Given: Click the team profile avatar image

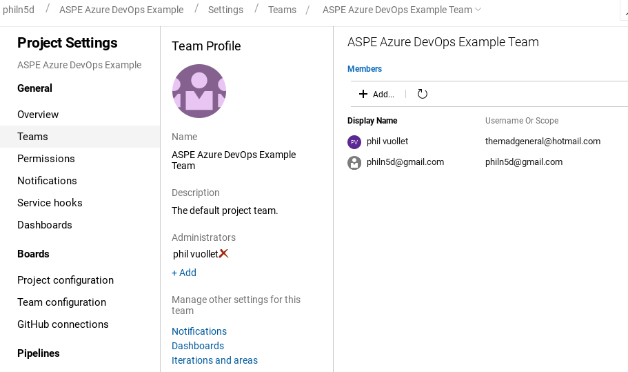Looking at the screenshot, I should pyautogui.click(x=199, y=91).
